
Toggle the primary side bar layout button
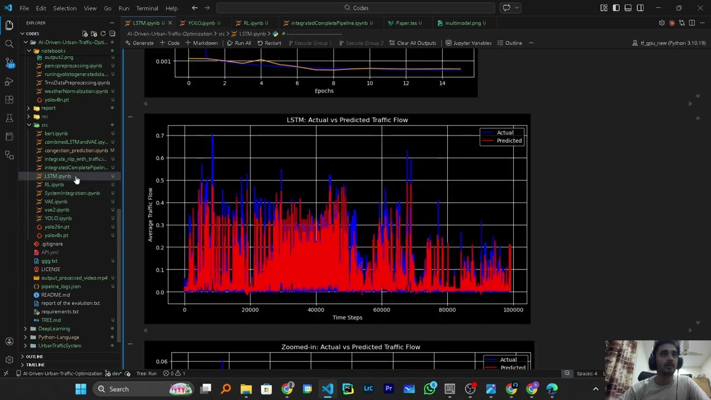click(x=616, y=8)
